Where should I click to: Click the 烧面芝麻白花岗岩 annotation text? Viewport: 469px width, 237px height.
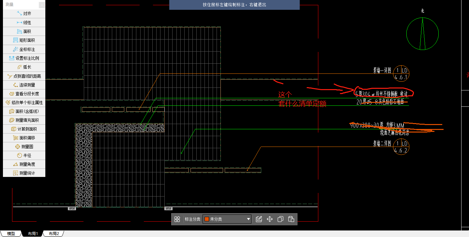[395, 132]
